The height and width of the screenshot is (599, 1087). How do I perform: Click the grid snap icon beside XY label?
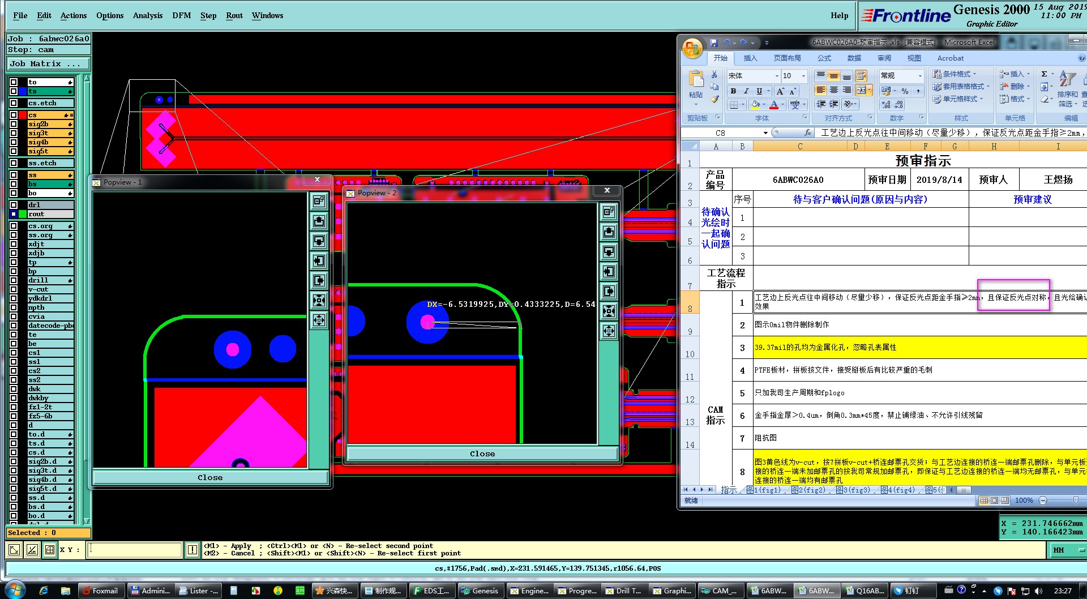(x=50, y=550)
